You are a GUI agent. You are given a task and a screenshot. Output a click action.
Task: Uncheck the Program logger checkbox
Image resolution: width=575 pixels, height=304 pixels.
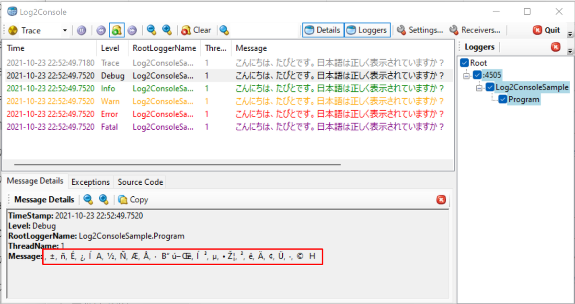(x=502, y=100)
